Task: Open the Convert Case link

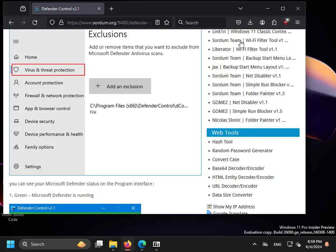Action: click(x=226, y=160)
